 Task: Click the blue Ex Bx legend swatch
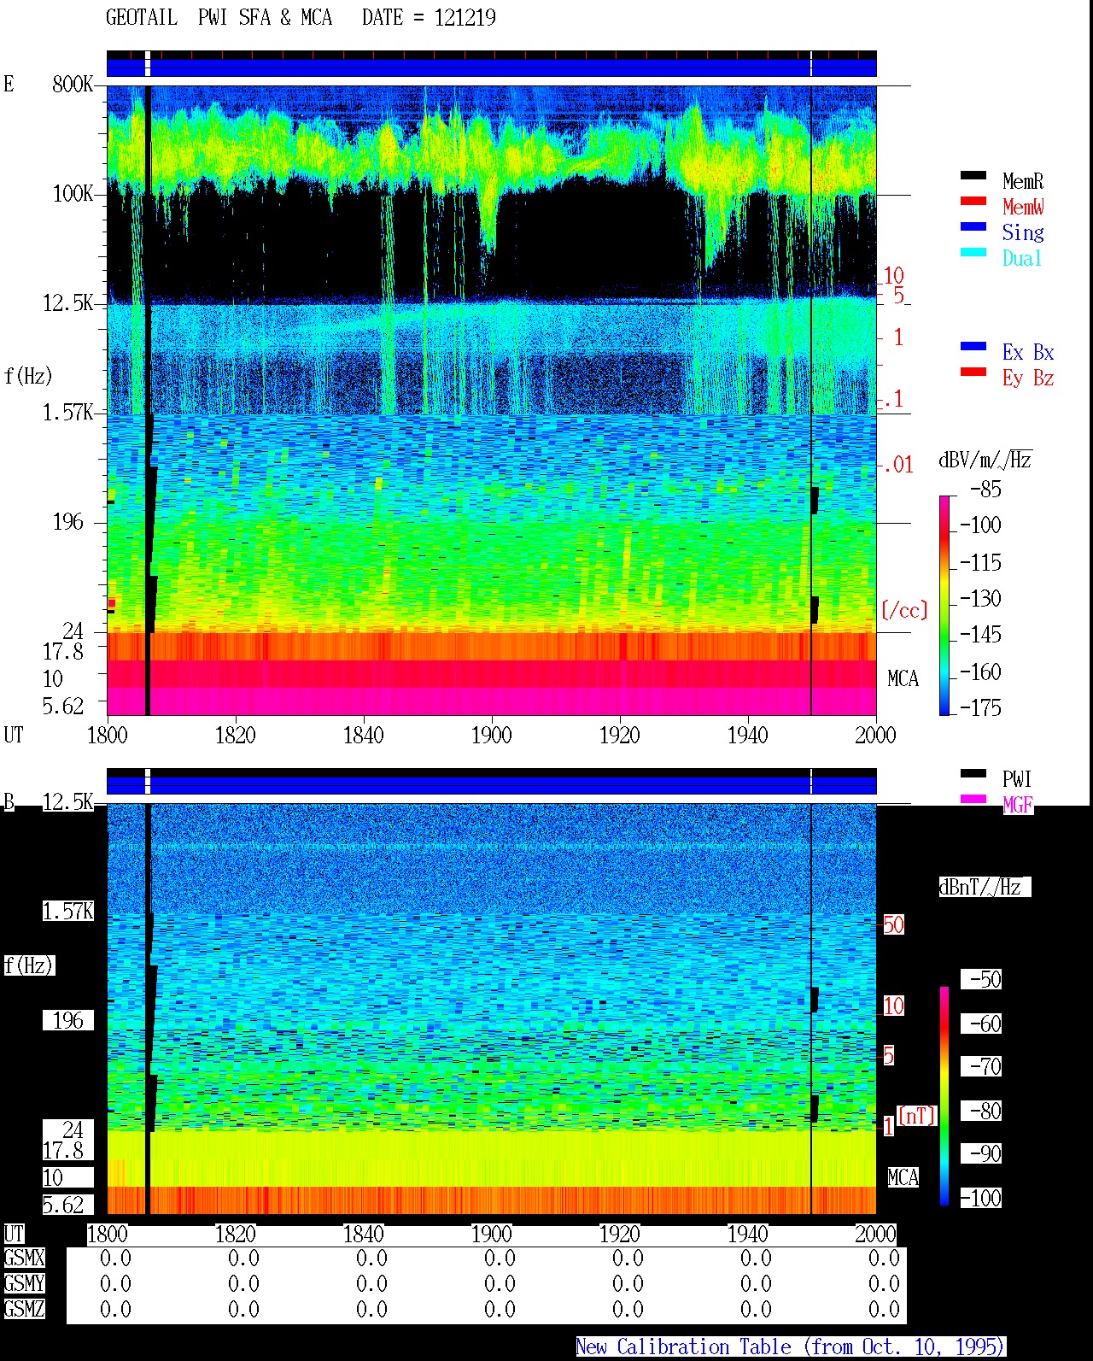tap(973, 346)
